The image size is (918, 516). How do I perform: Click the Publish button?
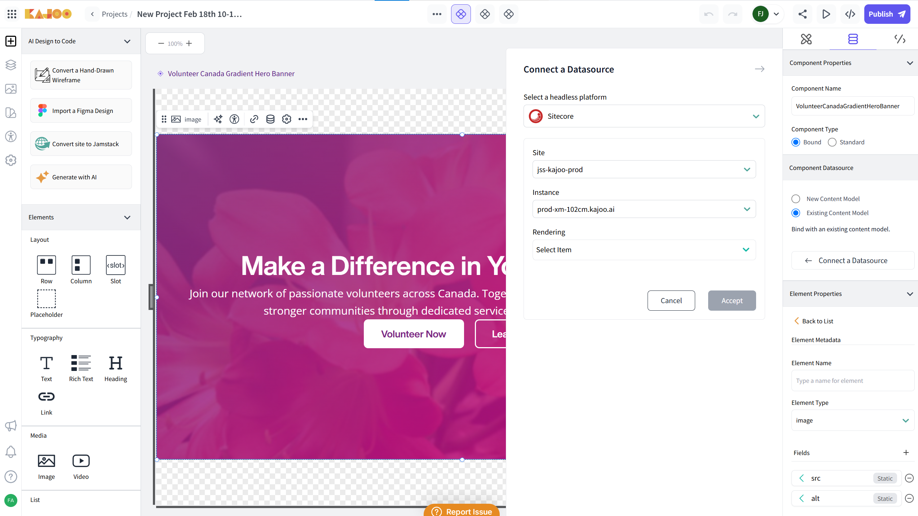point(887,14)
